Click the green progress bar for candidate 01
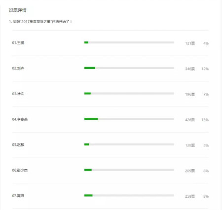Viewport: 222px width, 210px height. pyautogui.click(x=129, y=42)
